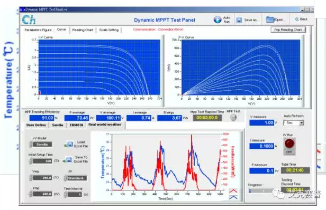Open the Auto Refresh 1 Sec dropdown
The image size is (326, 210).
point(294,123)
